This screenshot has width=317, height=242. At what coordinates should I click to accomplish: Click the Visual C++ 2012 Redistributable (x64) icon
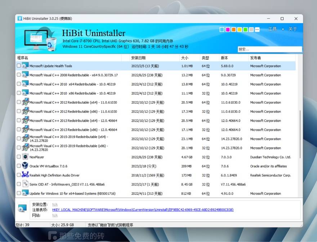24,102
